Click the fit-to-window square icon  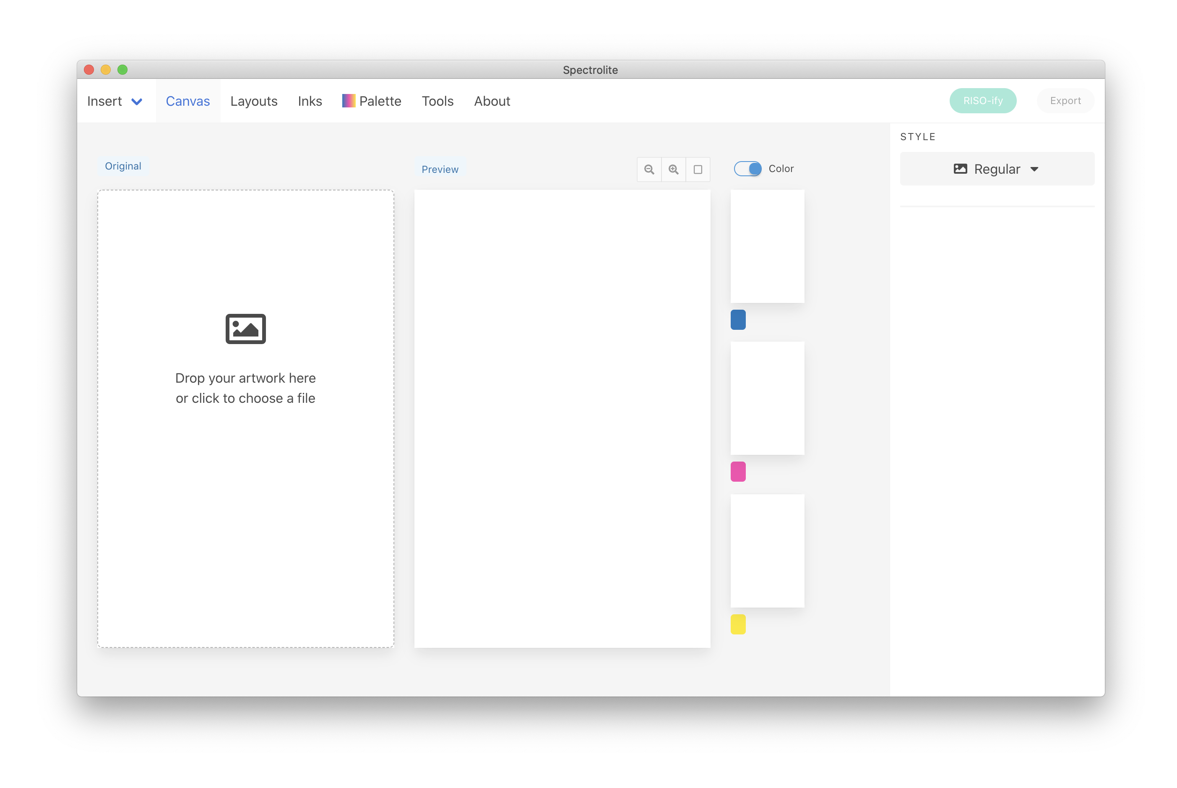[698, 170]
